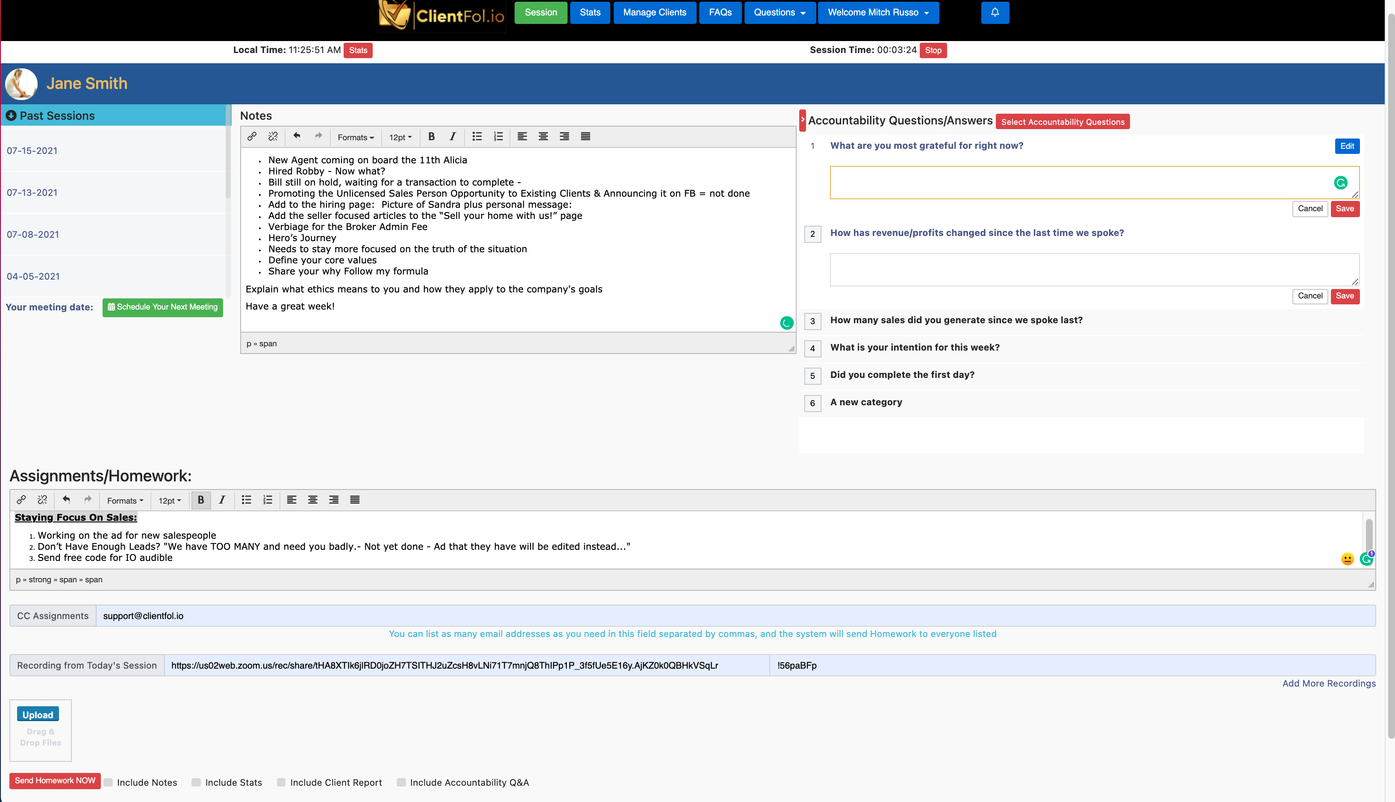
Task: Click insert link icon in Notes toolbar
Action: point(252,137)
